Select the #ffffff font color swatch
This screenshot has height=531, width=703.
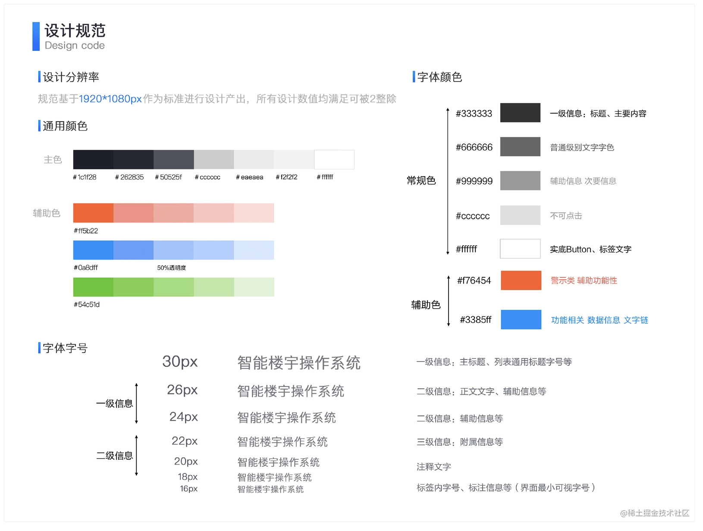(520, 249)
